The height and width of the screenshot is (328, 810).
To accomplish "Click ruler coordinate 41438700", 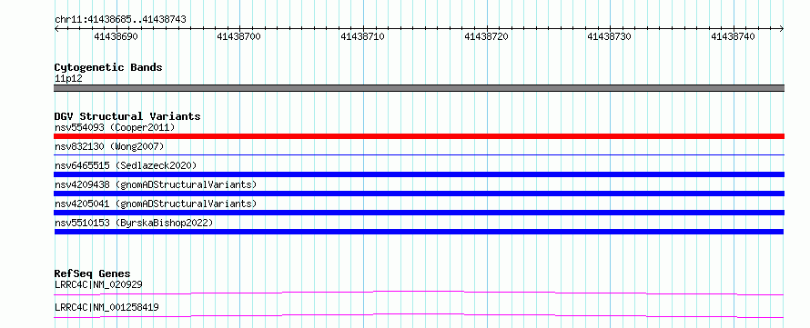I will pos(238,36).
